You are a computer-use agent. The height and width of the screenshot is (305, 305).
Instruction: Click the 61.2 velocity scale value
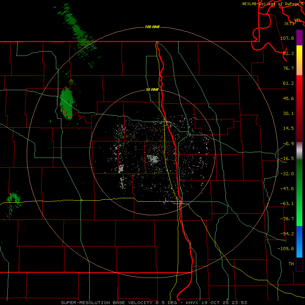pos(288,83)
